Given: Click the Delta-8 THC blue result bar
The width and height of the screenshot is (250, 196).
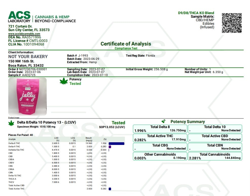Looking at the screenshot, I should coord(117,143).
